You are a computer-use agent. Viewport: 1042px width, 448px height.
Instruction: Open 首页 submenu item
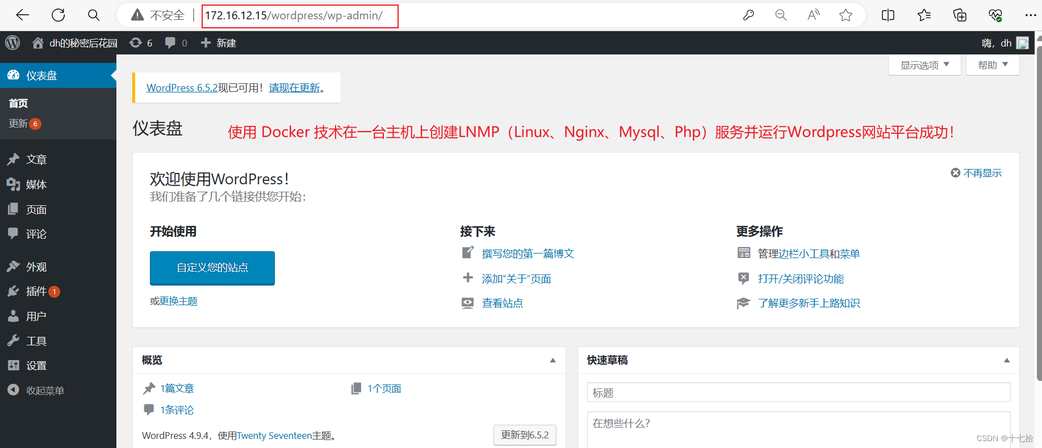(x=18, y=103)
